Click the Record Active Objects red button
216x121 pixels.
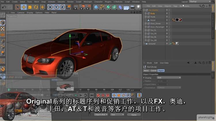point(98,95)
